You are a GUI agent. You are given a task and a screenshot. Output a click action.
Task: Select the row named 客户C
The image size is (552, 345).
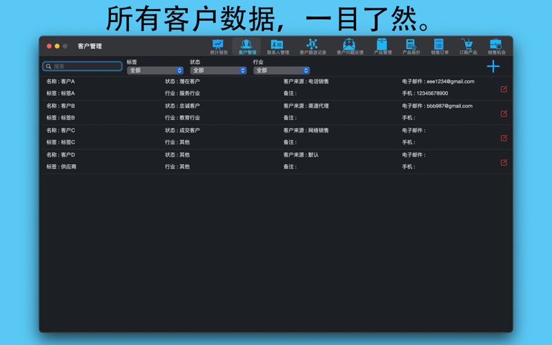[277, 137]
